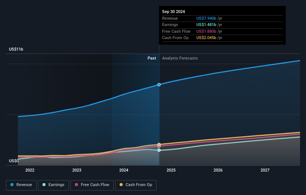Toggle the Cash From Op legend button
The height and width of the screenshot is (195, 306).
tap(136, 185)
